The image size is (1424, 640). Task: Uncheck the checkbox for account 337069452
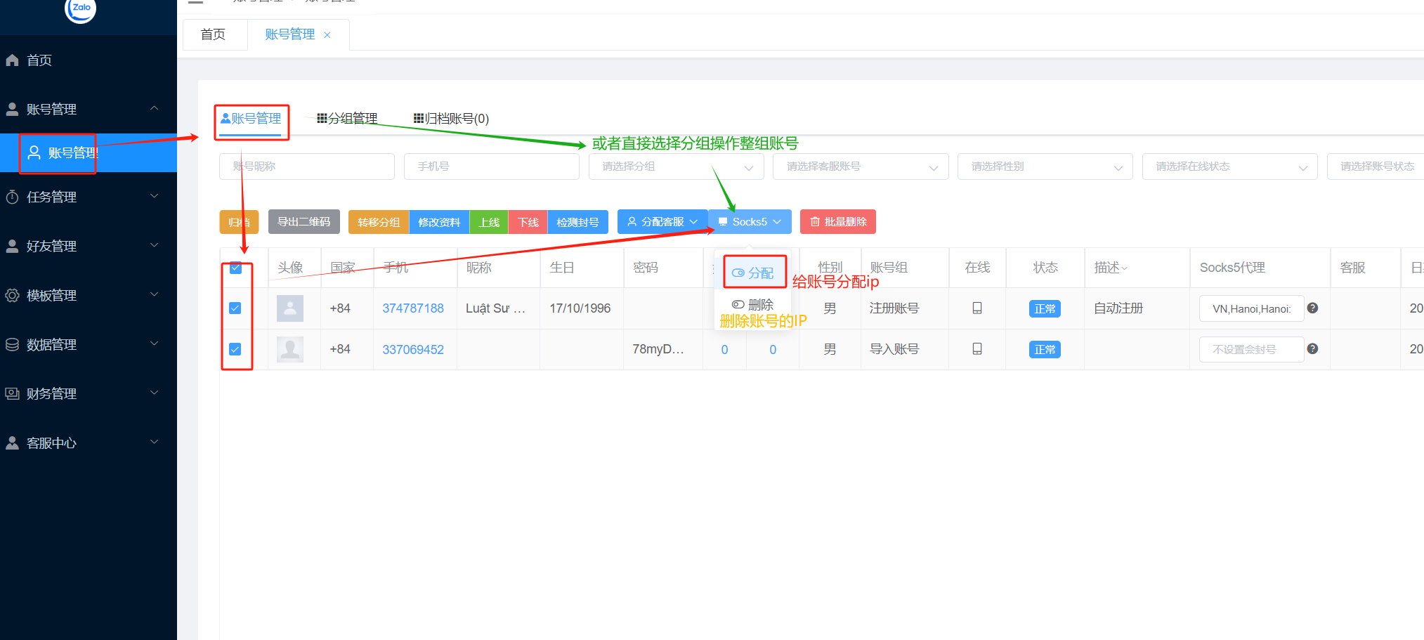235,349
